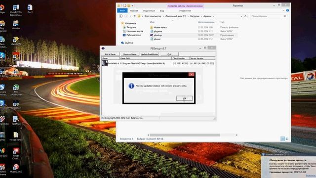Screen dimensions: 316x178
Task: Click the MSI Afterburner desktop icon
Action: click(x=16, y=90)
